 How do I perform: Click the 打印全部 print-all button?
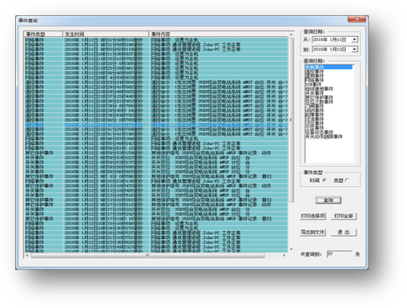click(344, 216)
